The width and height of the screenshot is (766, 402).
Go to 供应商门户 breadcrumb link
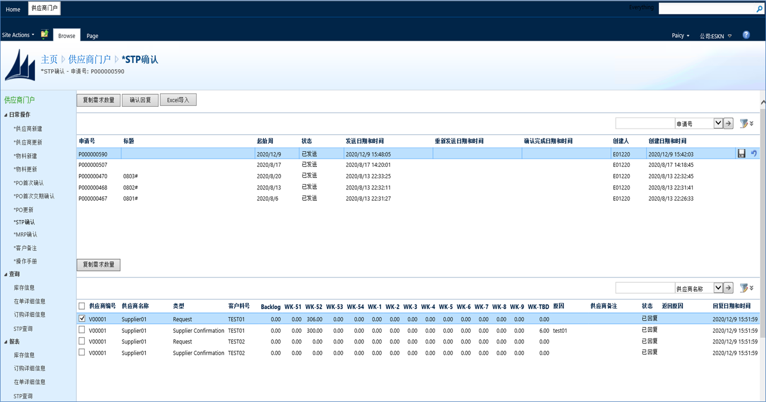click(x=90, y=59)
